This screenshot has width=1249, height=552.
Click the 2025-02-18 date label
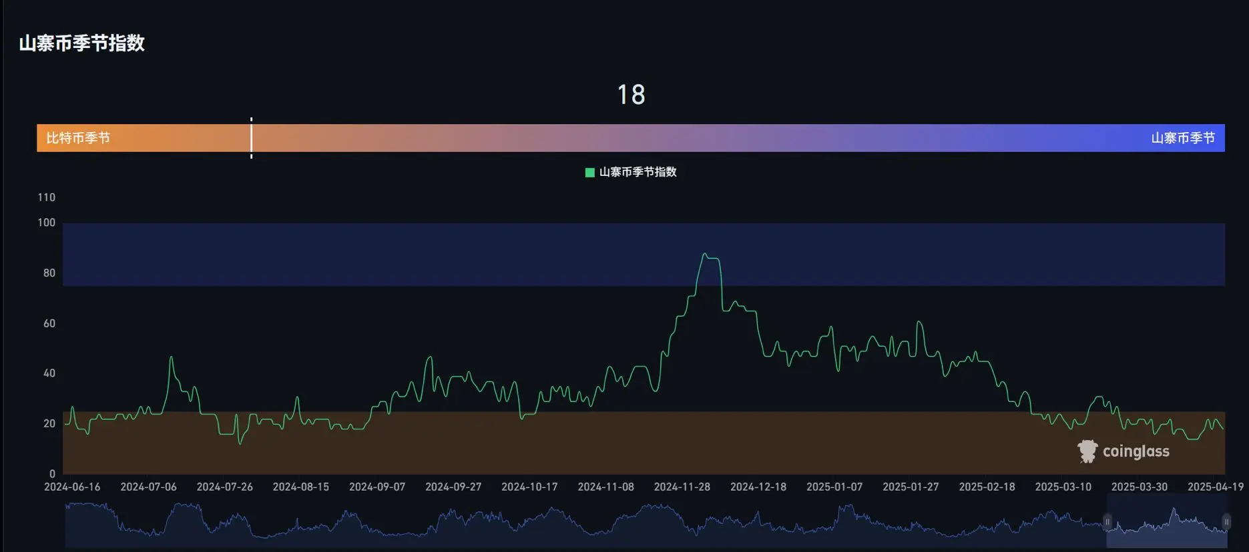pos(987,487)
